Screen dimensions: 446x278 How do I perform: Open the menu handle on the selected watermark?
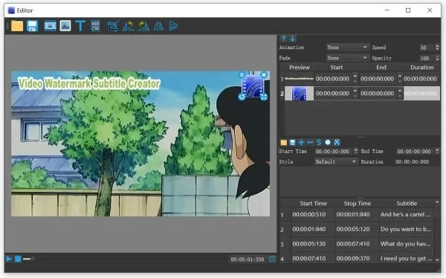point(242,75)
